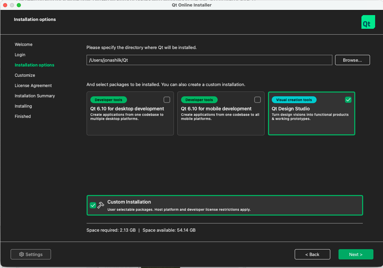Click the Developer tools badge on desktop card
The width and height of the screenshot is (383, 268).
[x=108, y=100]
